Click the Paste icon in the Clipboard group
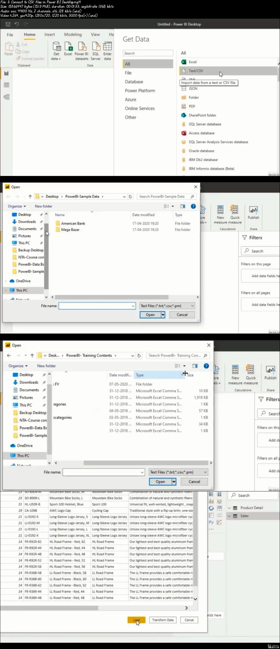280x649 pixels. point(9,47)
